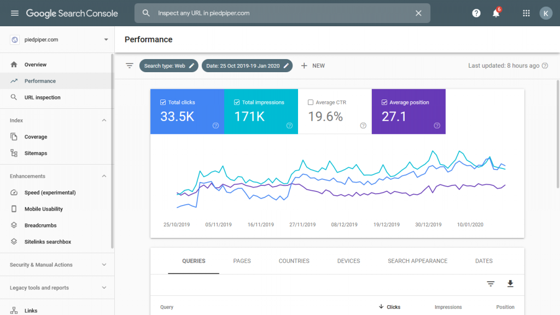Enable the Average CTR checkbox
The width and height of the screenshot is (560, 315).
[311, 102]
